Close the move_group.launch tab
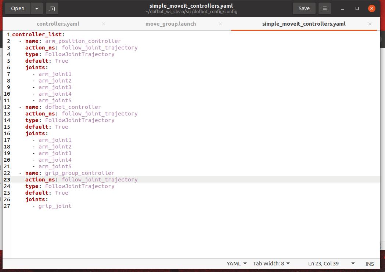The width and height of the screenshot is (385, 272). tap(220, 24)
